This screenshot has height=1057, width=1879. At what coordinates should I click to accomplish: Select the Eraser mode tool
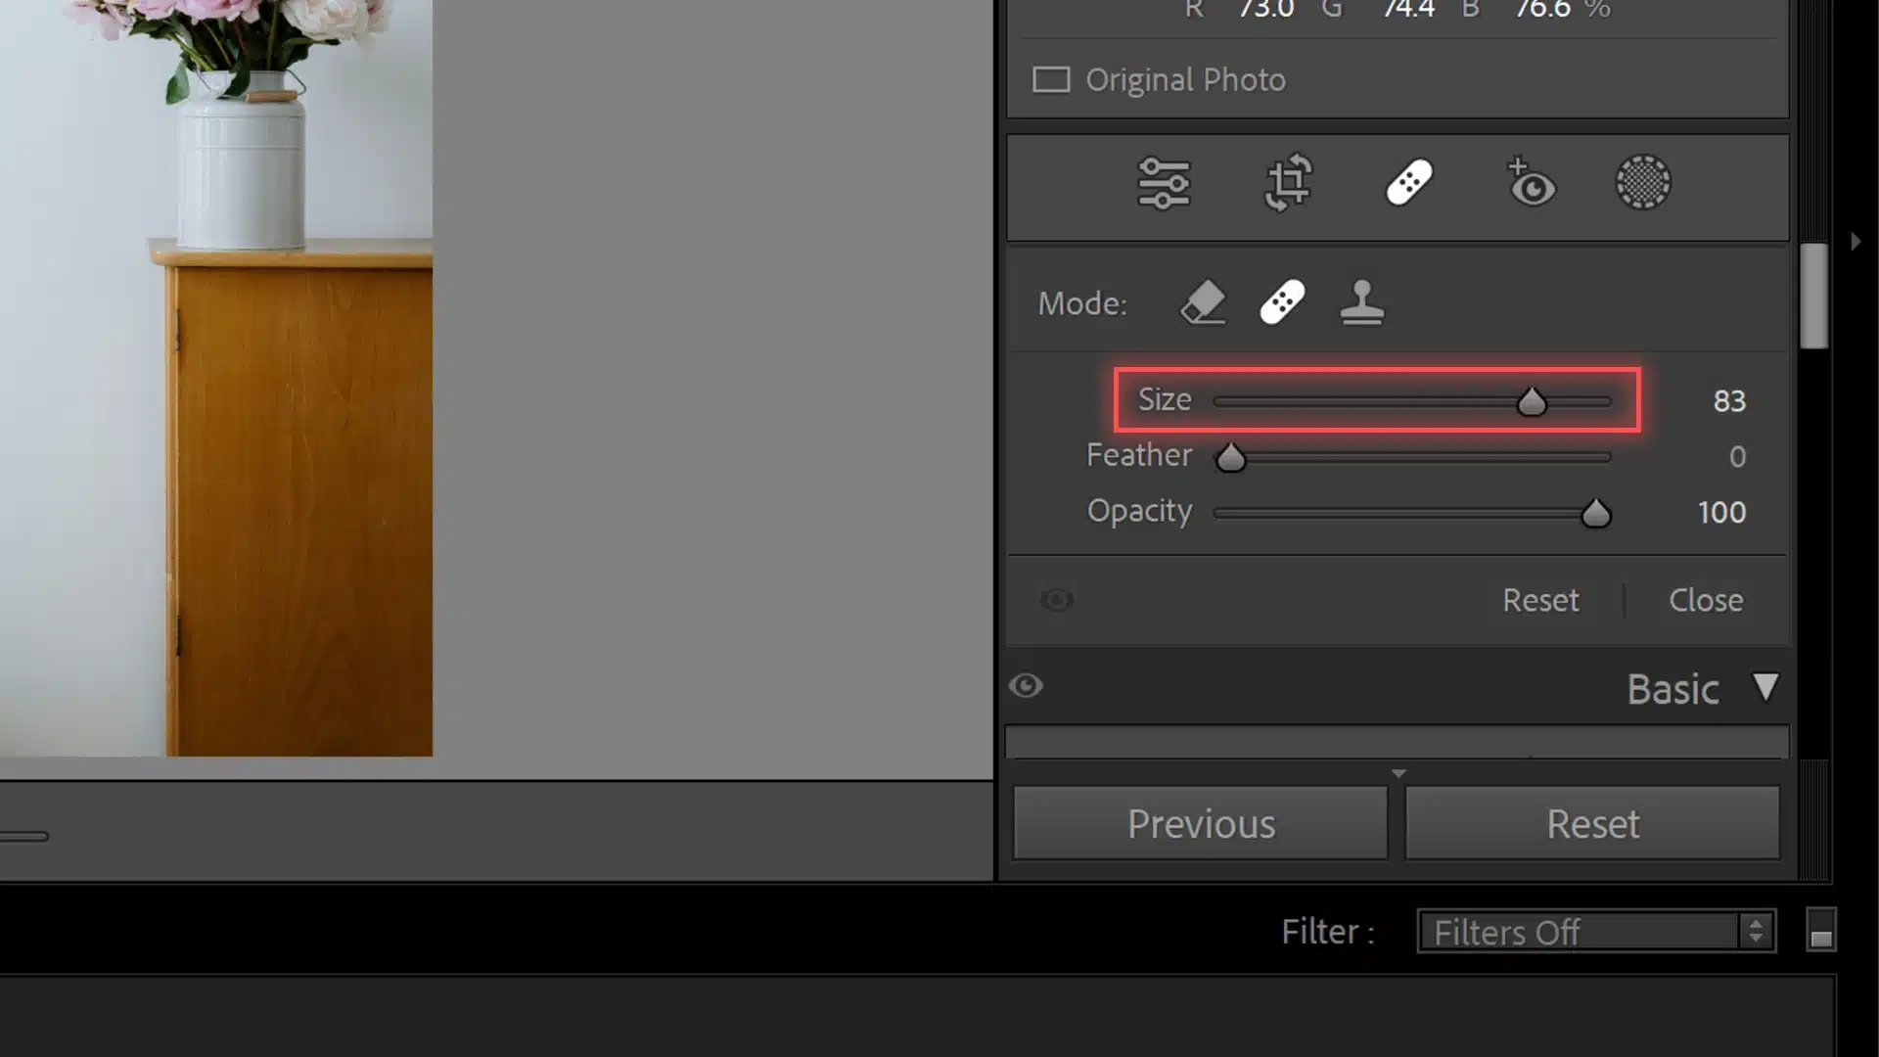1202,302
